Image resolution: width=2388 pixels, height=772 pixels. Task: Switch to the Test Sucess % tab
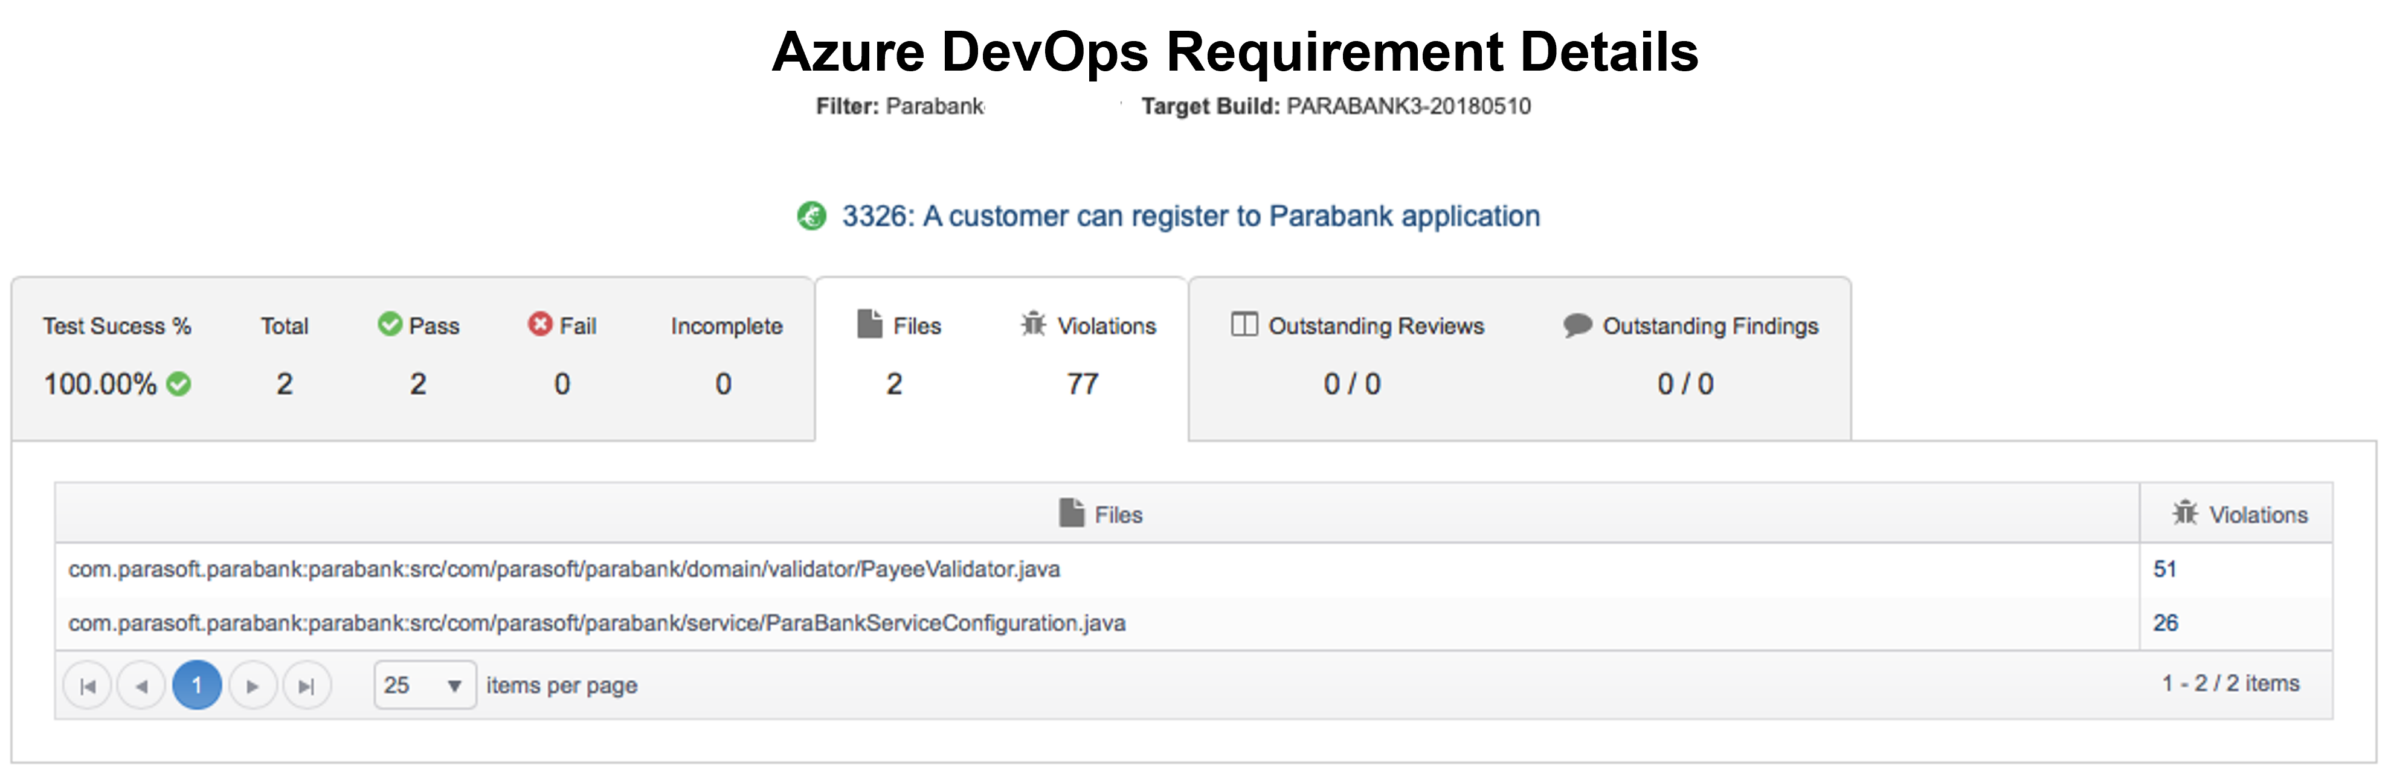[413, 360]
